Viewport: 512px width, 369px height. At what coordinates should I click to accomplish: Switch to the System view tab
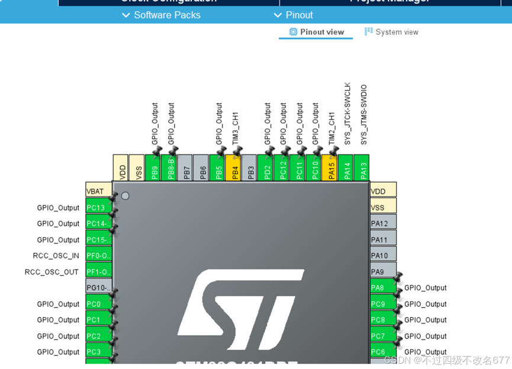[x=391, y=32]
